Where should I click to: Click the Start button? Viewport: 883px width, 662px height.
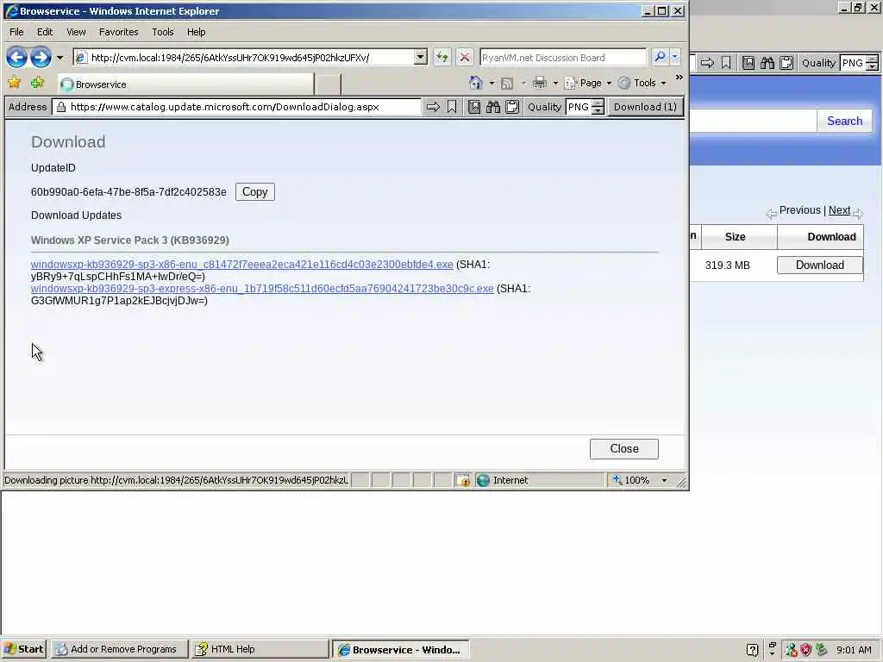(x=23, y=649)
